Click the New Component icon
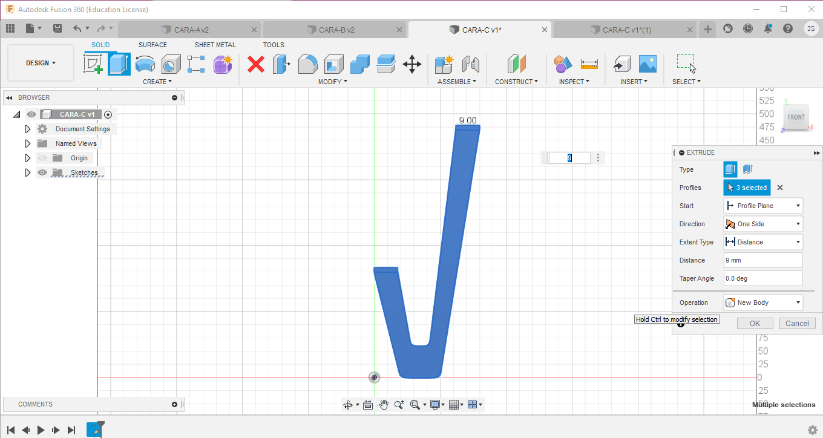This screenshot has width=823, height=438. (x=444, y=64)
